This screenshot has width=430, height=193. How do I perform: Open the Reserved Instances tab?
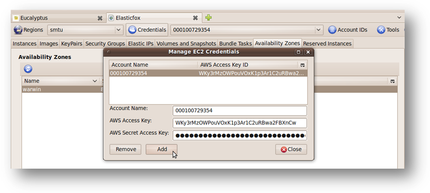point(328,44)
